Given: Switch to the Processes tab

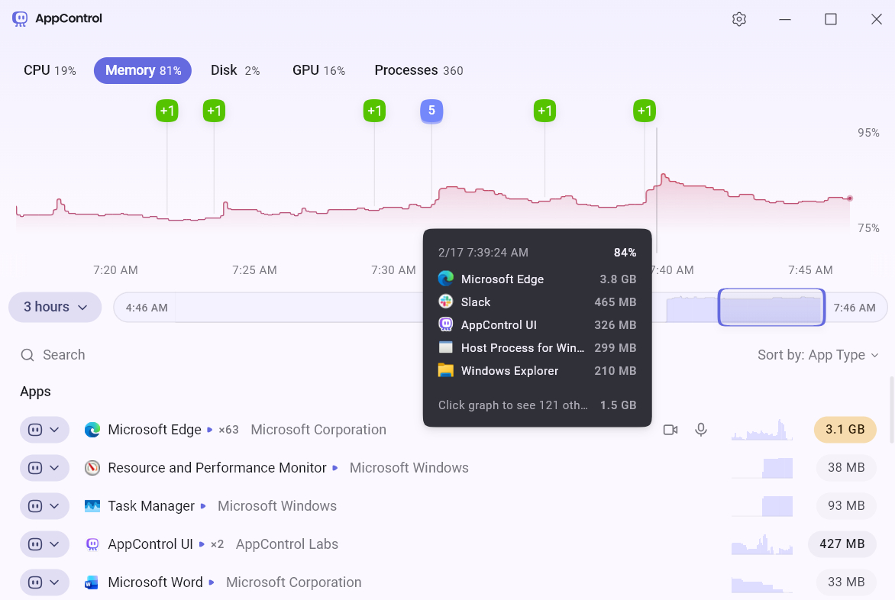Looking at the screenshot, I should (418, 69).
